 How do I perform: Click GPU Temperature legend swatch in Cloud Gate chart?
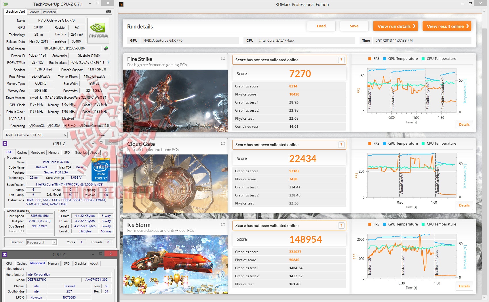click(384, 144)
